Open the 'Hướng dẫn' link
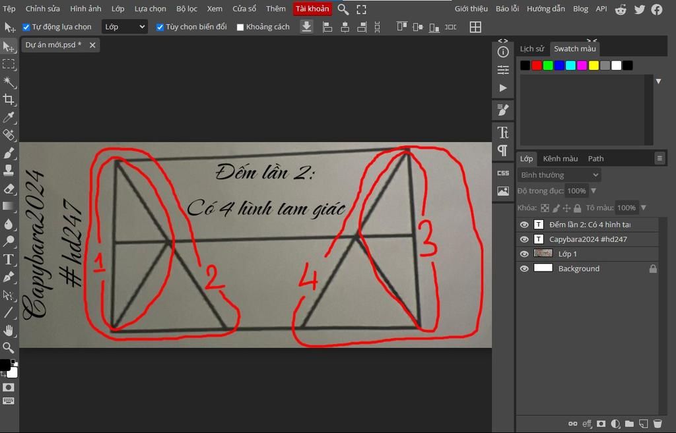The image size is (676, 433). (x=545, y=9)
